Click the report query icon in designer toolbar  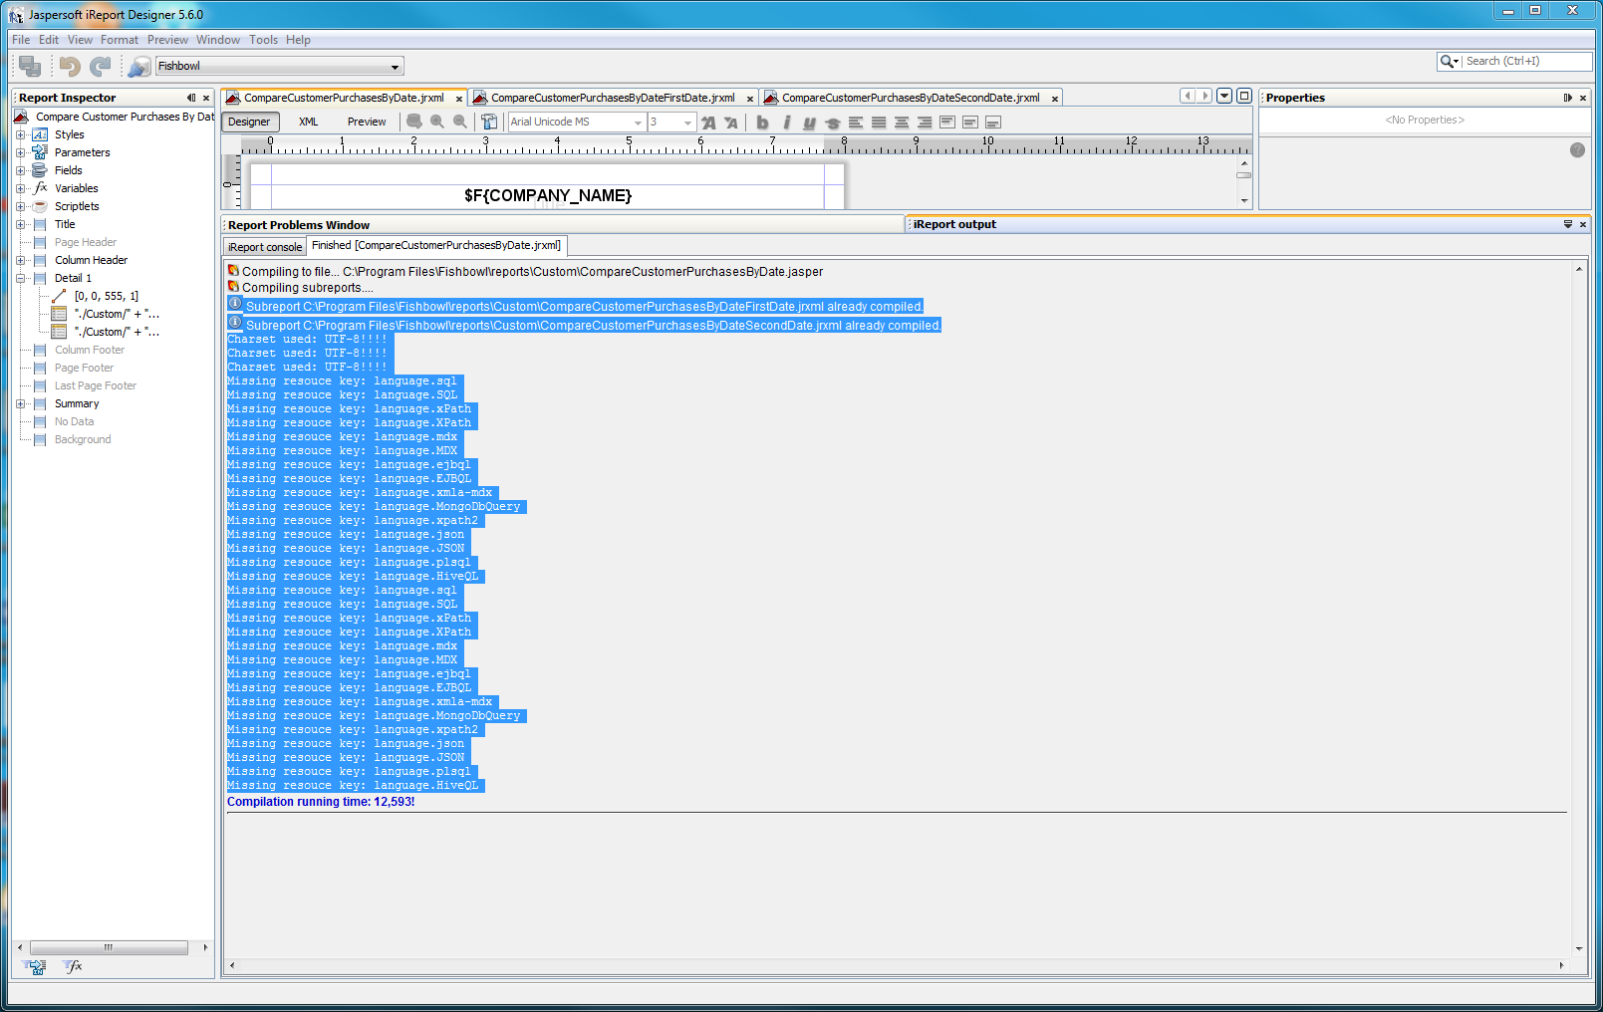point(414,122)
